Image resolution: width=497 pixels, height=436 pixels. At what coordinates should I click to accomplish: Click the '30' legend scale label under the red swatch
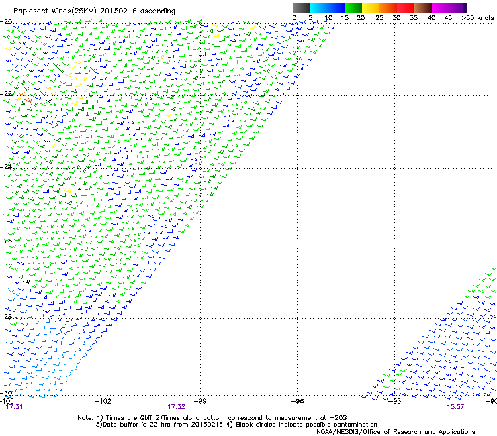click(x=396, y=18)
